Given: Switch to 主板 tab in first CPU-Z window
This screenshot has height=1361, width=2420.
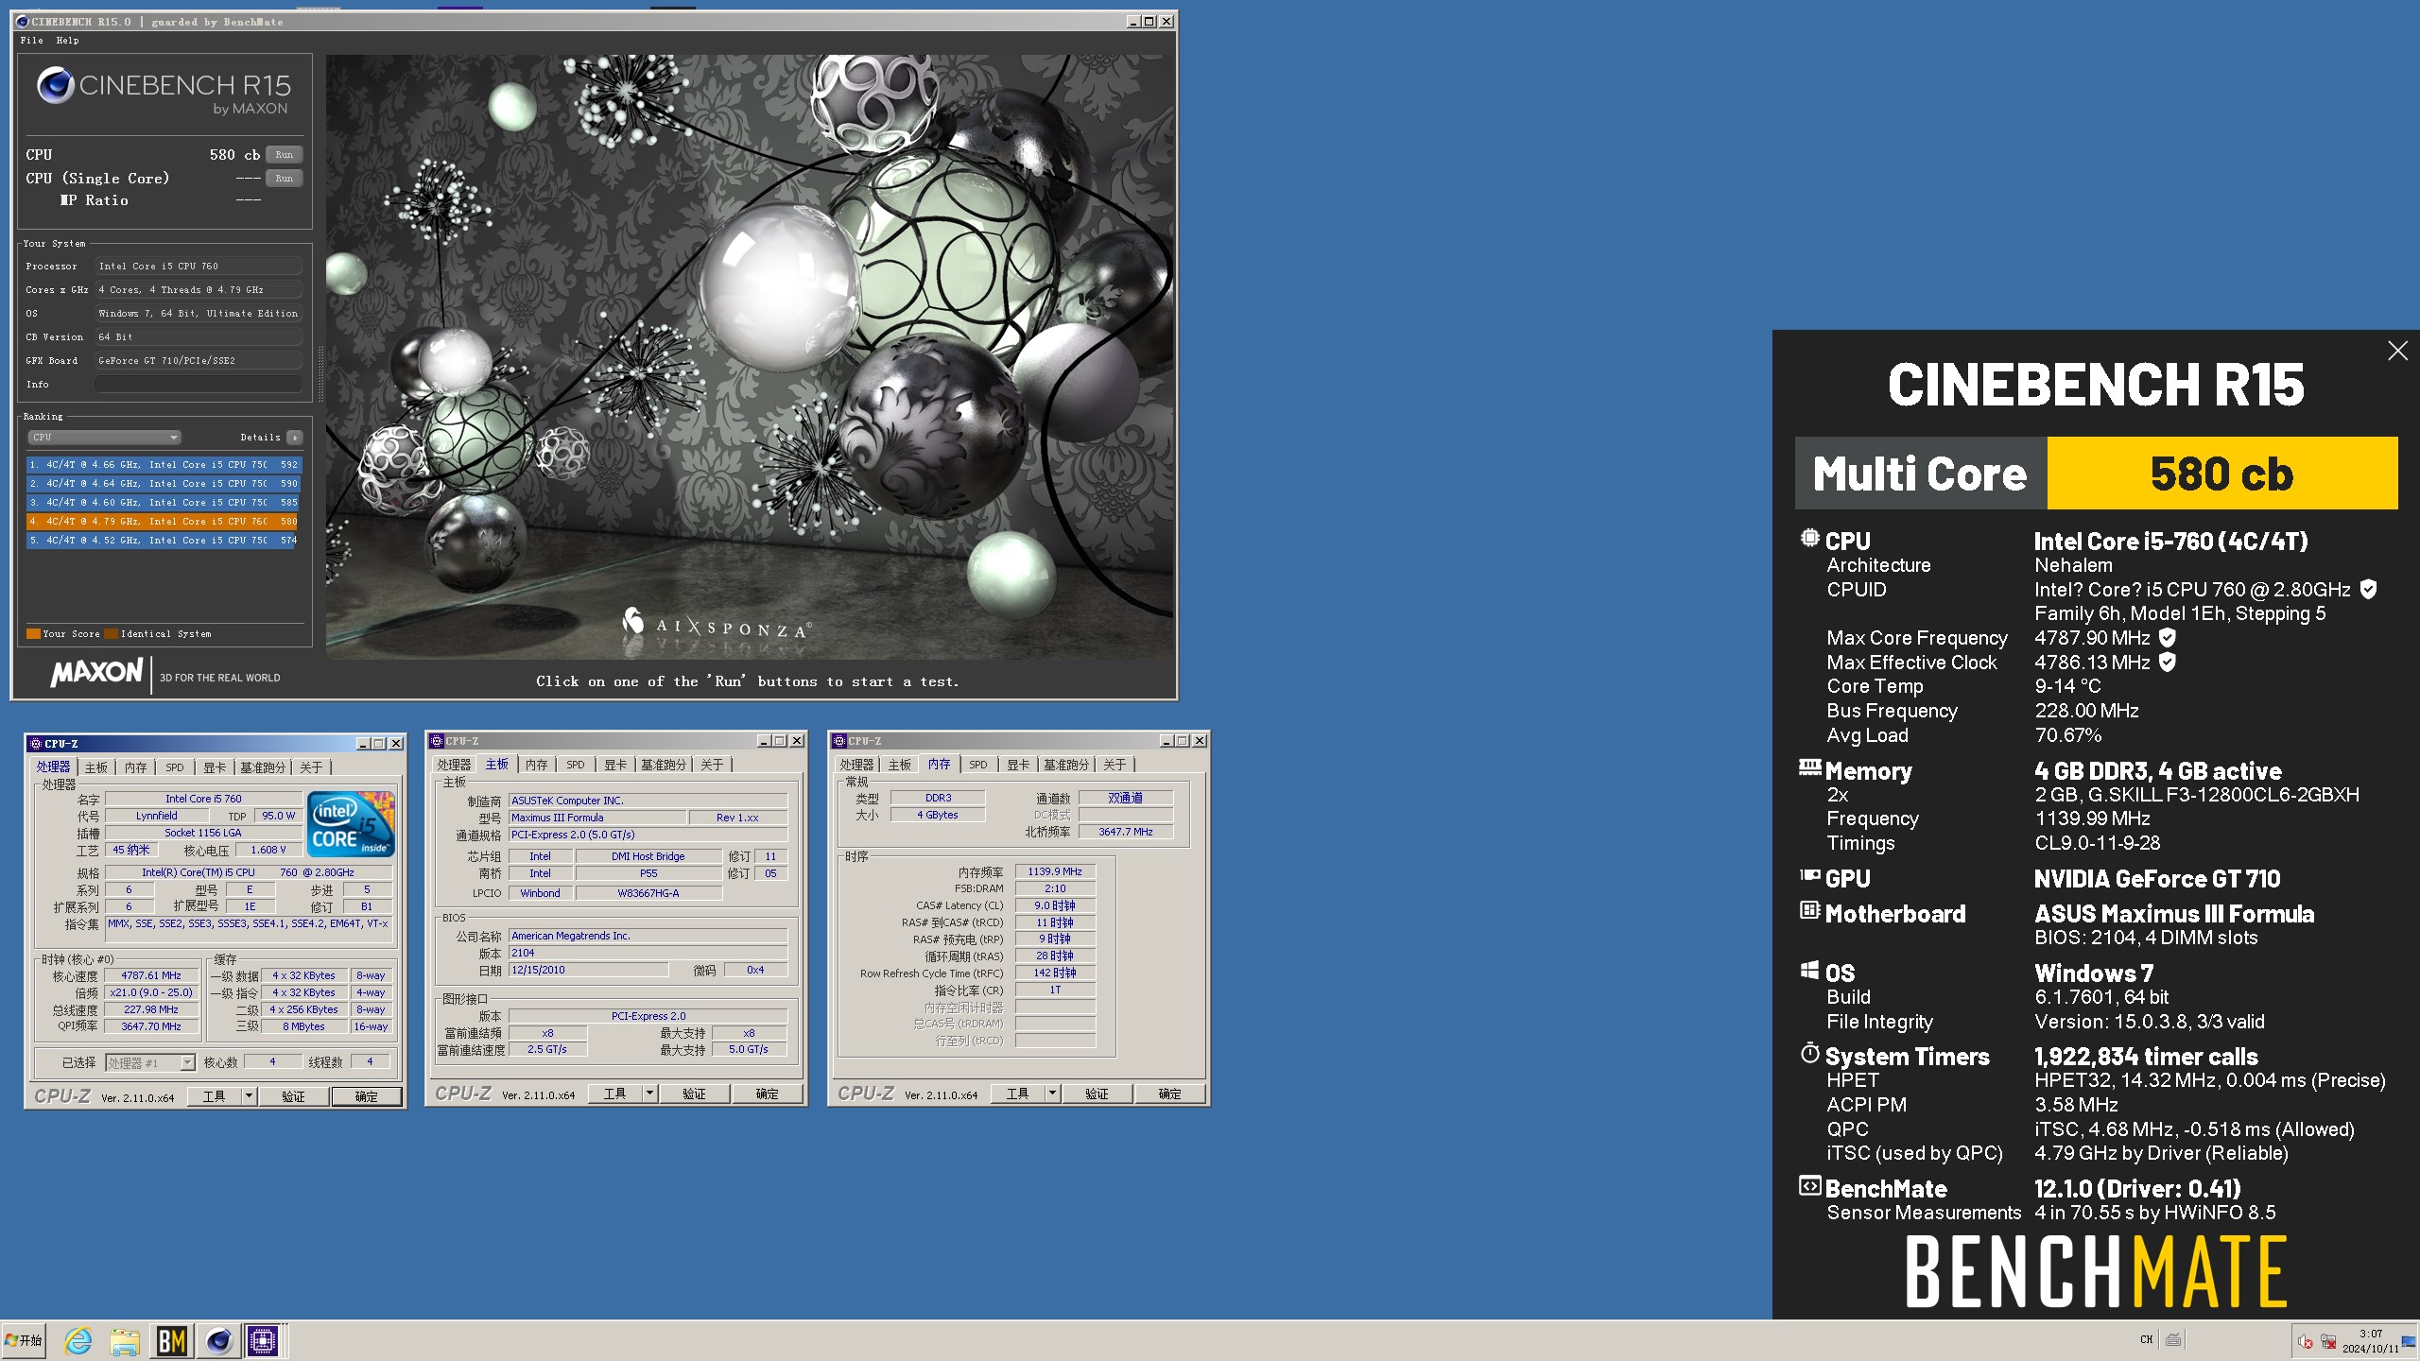Looking at the screenshot, I should click(96, 767).
